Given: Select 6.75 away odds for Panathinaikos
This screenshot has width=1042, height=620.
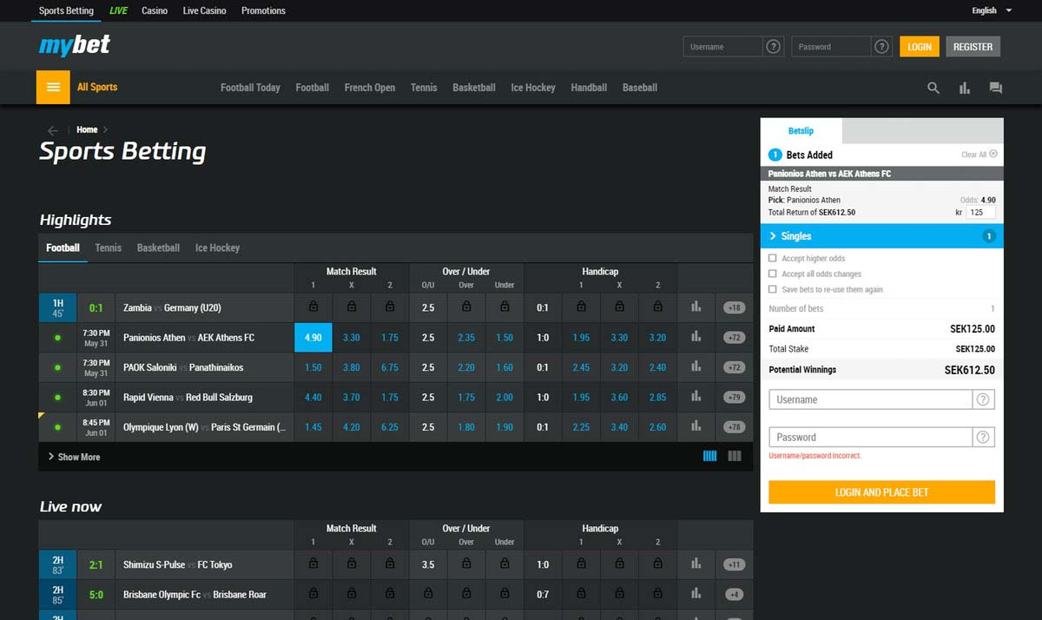Looking at the screenshot, I should point(389,367).
